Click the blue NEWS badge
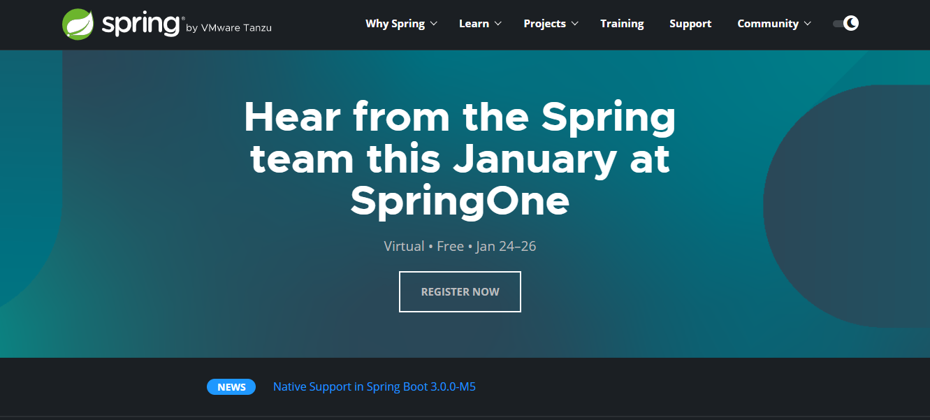Screen dimensions: 930x420 point(231,387)
